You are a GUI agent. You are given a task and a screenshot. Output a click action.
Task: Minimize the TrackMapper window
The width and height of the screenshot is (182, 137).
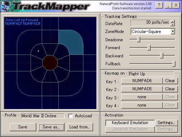168,5
